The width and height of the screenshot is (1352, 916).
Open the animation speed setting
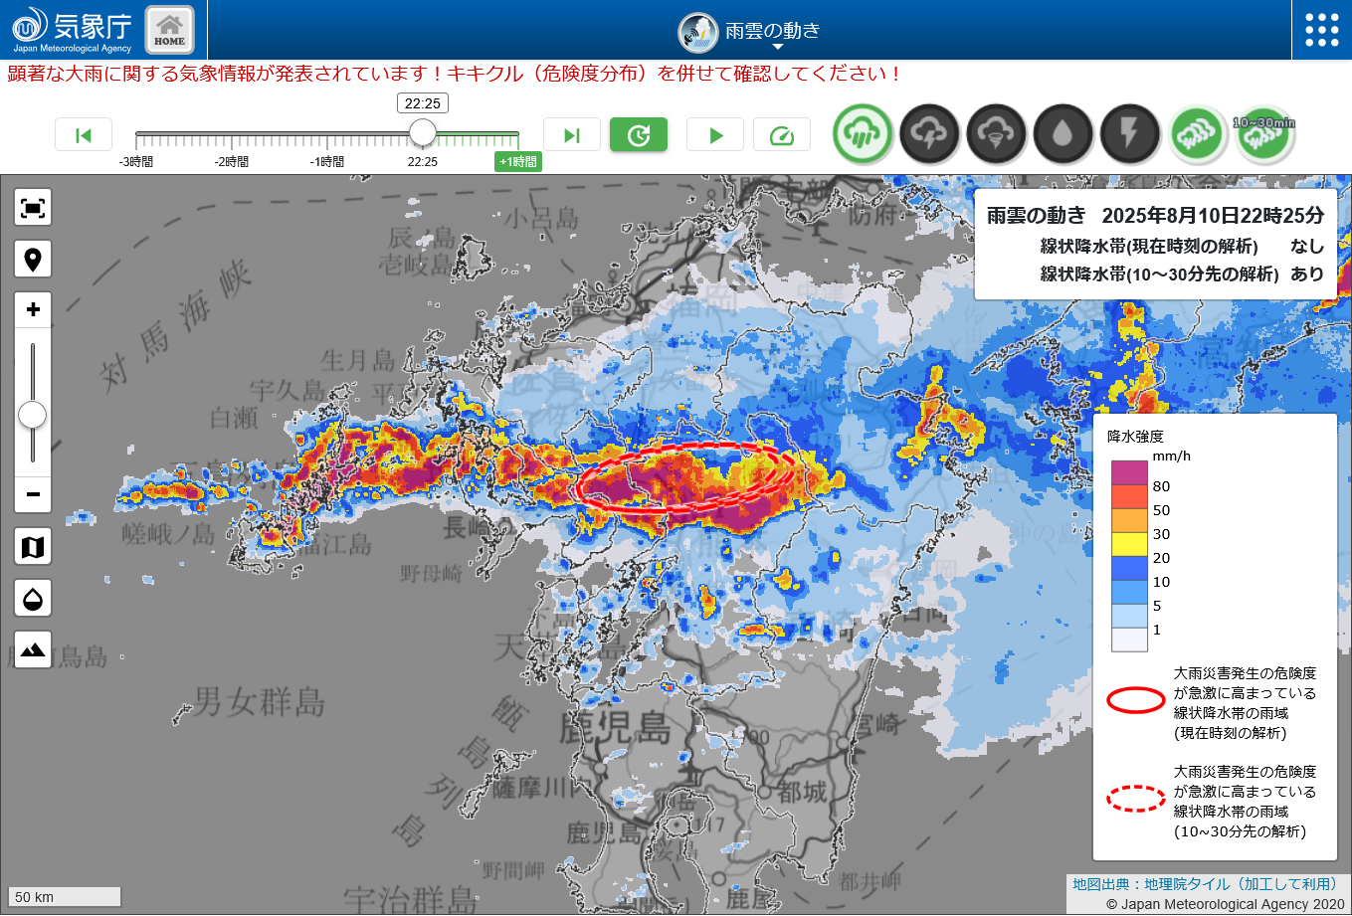[782, 135]
